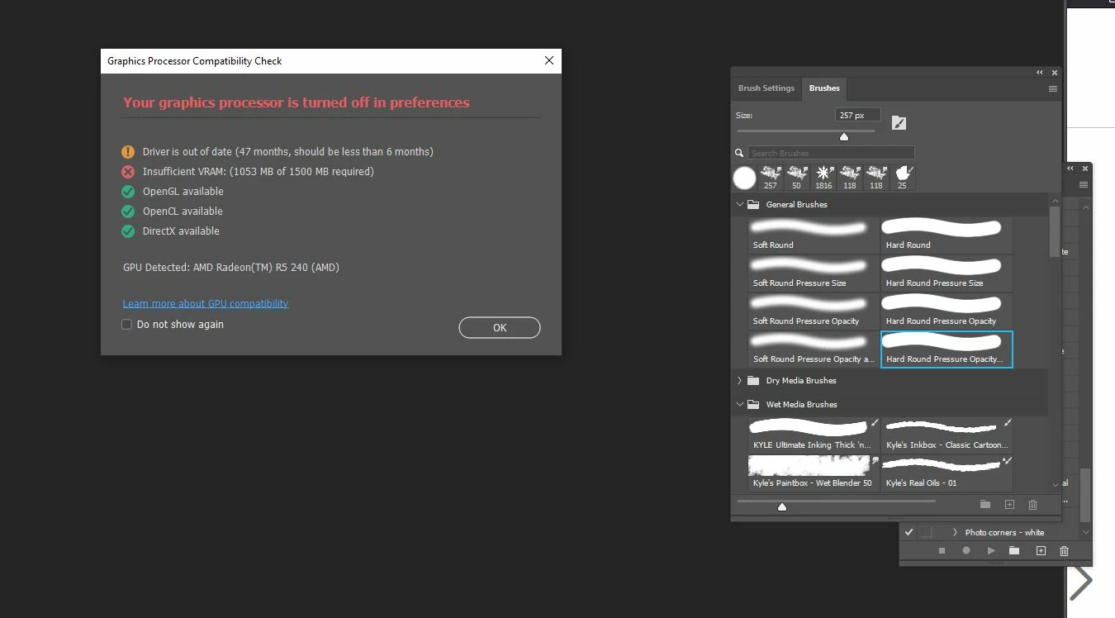Open the Actions panel flyout menu
The height and width of the screenshot is (618, 1115).
(x=1084, y=184)
